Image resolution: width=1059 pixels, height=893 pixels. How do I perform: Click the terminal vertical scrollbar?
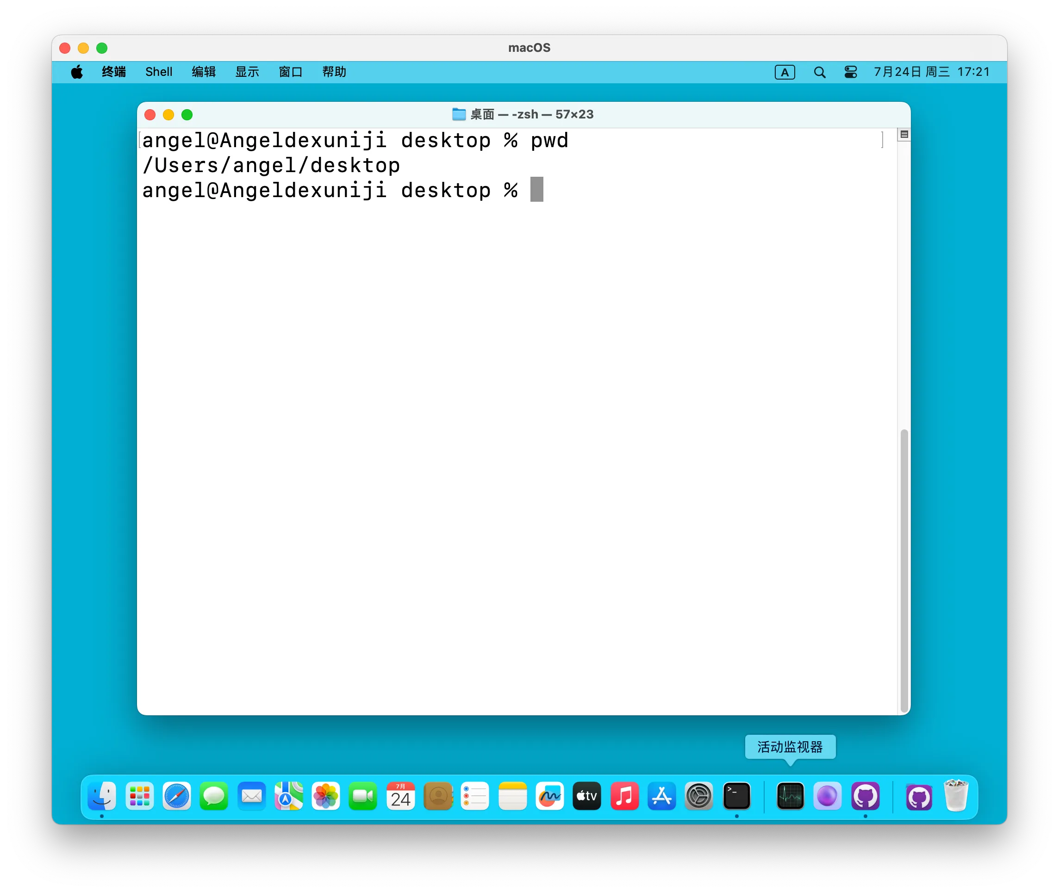(904, 570)
